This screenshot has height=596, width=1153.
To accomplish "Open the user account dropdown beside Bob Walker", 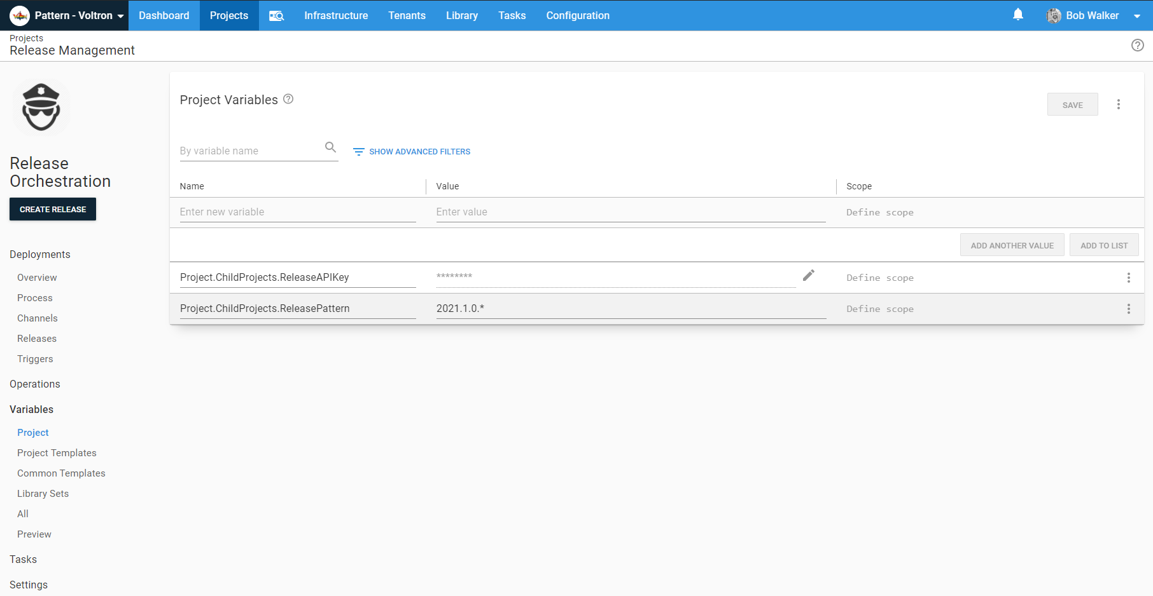I will pos(1137,16).
